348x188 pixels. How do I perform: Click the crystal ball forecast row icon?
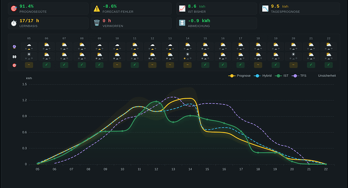[x=15, y=47]
